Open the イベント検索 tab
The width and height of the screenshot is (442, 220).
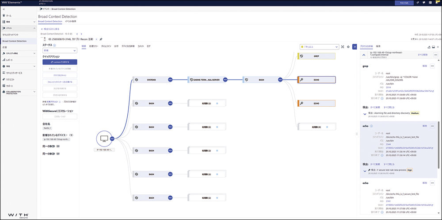pos(70,21)
